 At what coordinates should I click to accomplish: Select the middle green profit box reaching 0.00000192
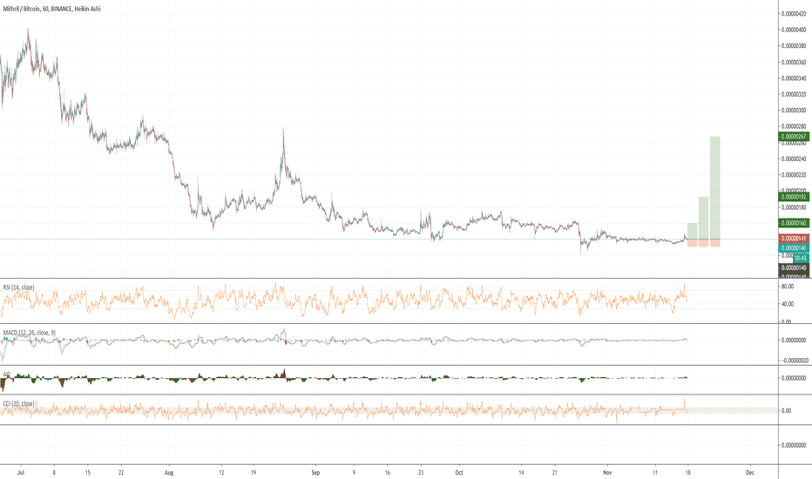click(703, 218)
